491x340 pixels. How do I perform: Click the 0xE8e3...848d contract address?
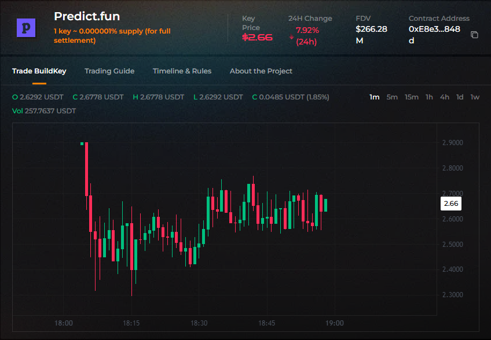[434, 35]
